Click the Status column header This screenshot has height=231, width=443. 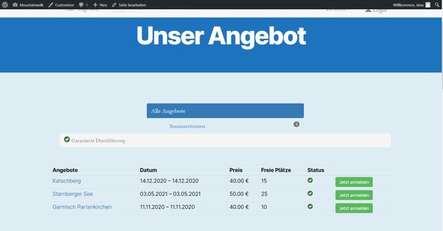click(316, 170)
